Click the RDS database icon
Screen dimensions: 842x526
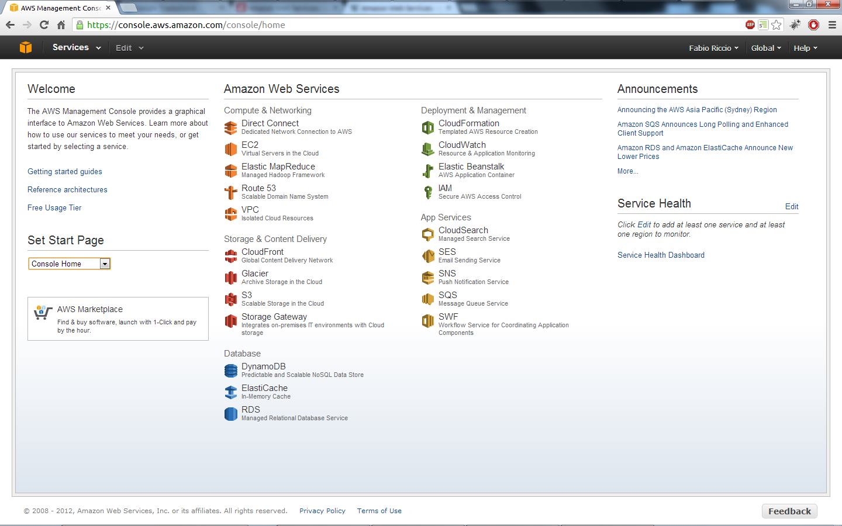[x=231, y=414]
